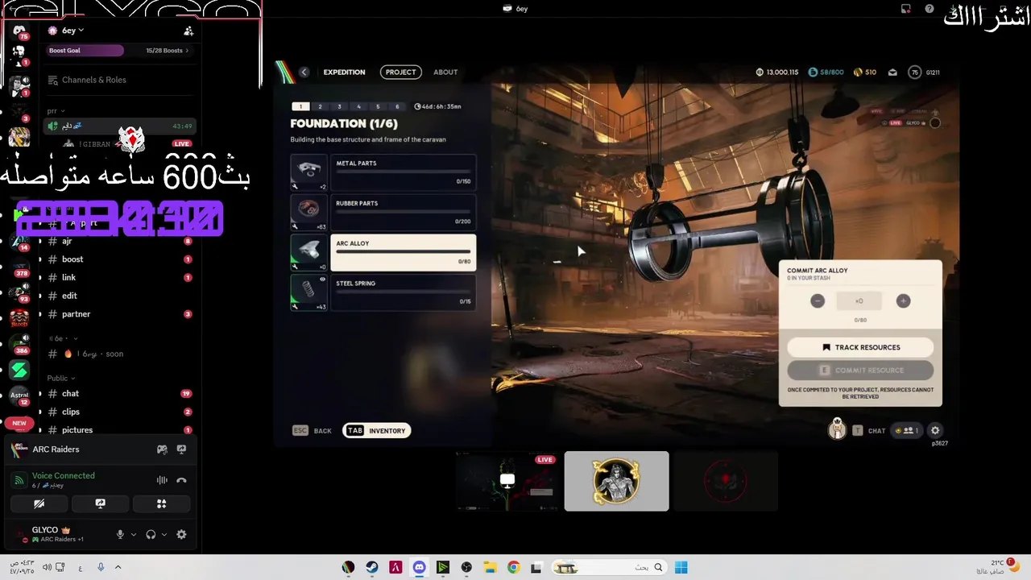Click the stream icon by ARC Raiders
This screenshot has height=580, width=1031.
(181, 449)
